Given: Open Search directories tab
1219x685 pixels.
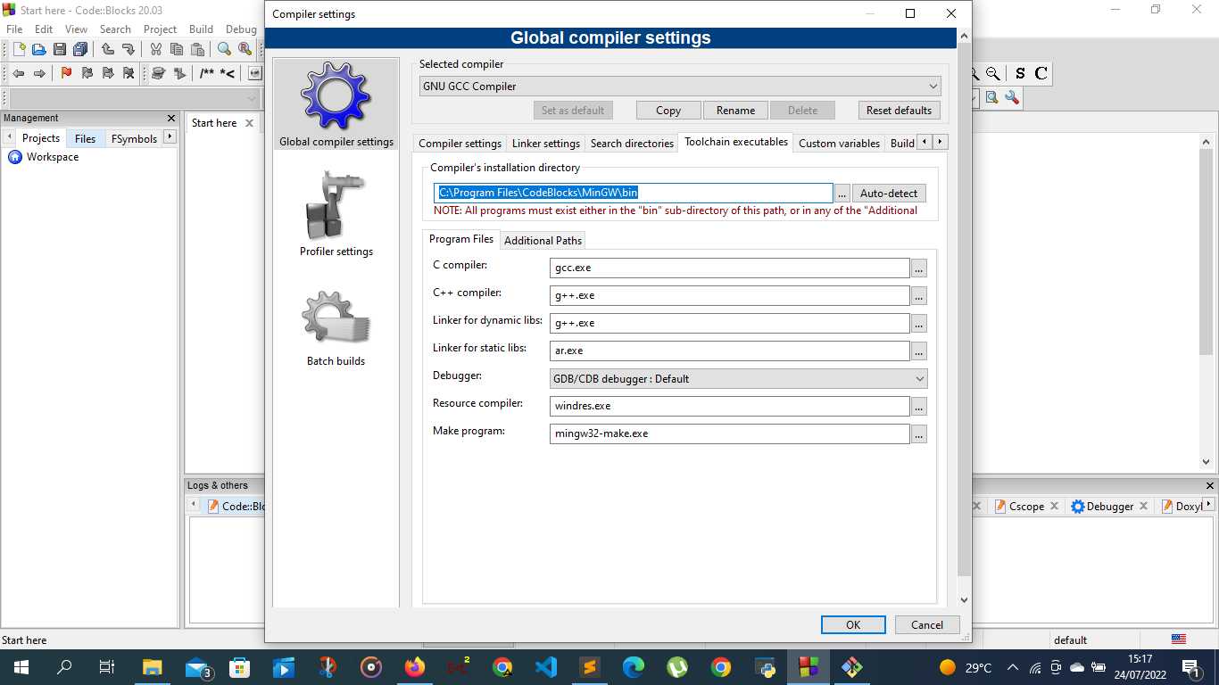Looking at the screenshot, I should 632,143.
